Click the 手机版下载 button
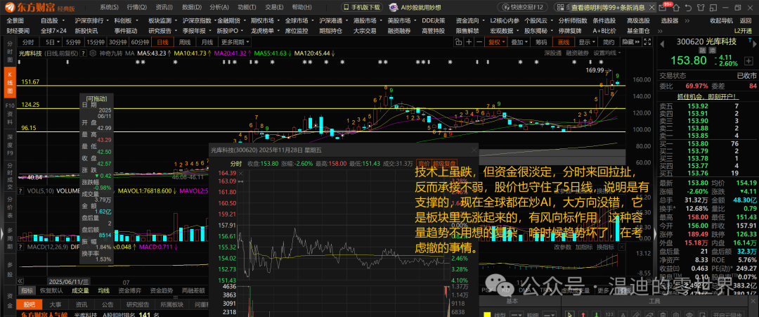This screenshot has height=317, width=759. tap(362, 7)
